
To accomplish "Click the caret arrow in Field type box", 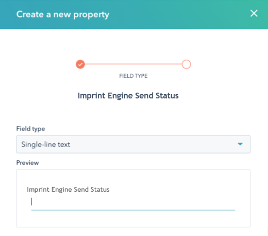I will point(240,144).
